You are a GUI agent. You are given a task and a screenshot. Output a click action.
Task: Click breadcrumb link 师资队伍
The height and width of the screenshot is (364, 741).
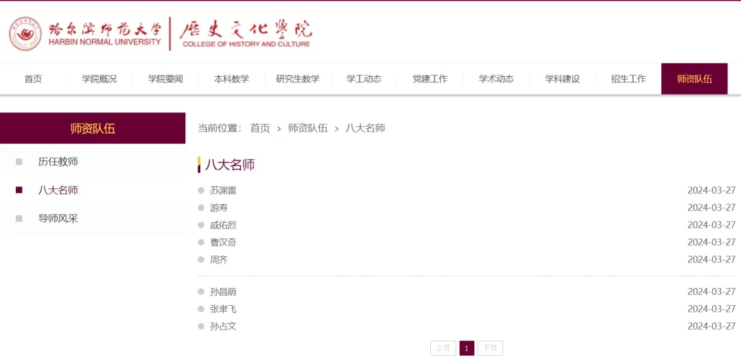click(x=307, y=128)
